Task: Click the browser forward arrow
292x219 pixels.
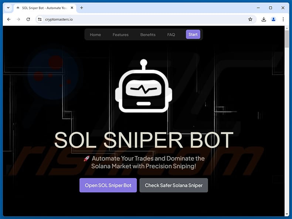Action: [x=18, y=19]
